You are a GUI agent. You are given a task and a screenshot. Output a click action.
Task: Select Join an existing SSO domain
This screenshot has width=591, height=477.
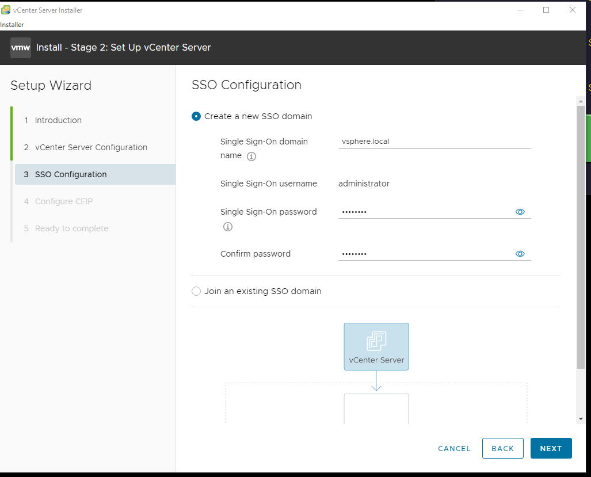pos(196,291)
